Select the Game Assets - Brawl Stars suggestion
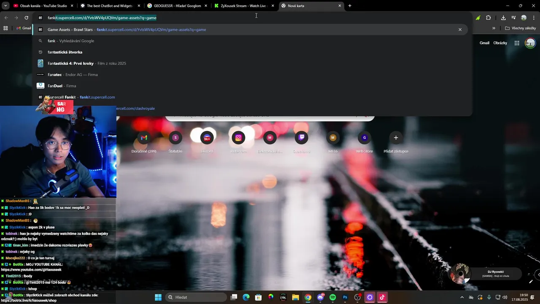 (x=251, y=30)
